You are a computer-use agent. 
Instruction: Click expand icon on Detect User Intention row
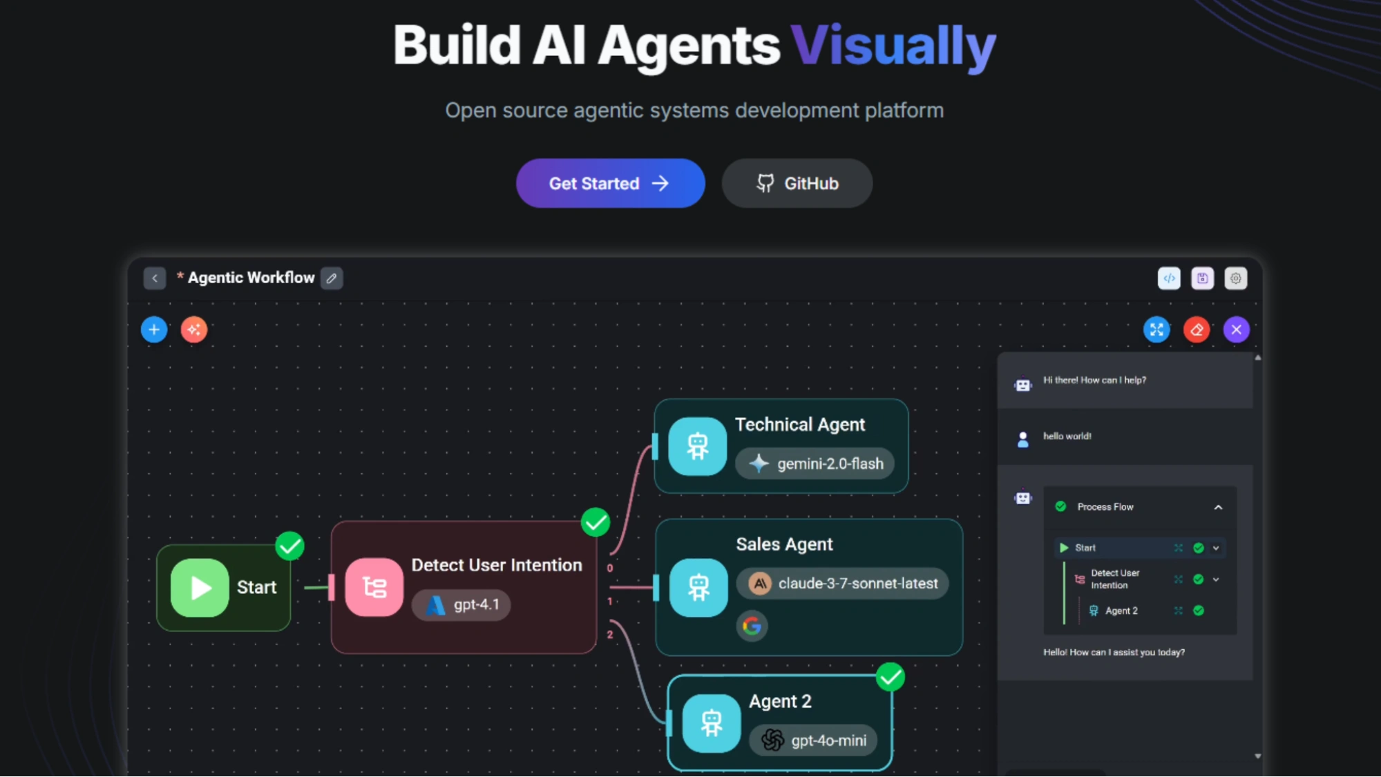1179,580
